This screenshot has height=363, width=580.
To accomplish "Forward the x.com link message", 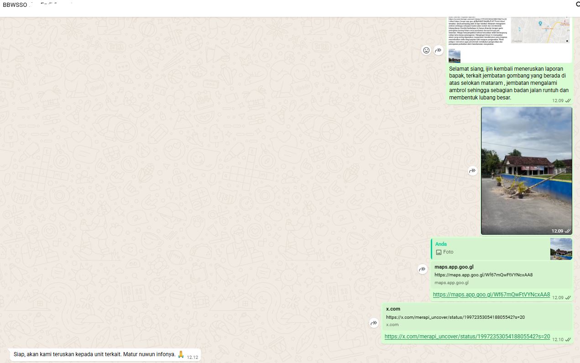I will coord(374,323).
